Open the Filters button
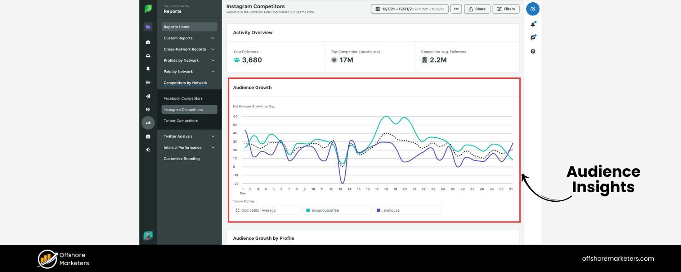This screenshot has height=272, width=681. tap(506, 9)
